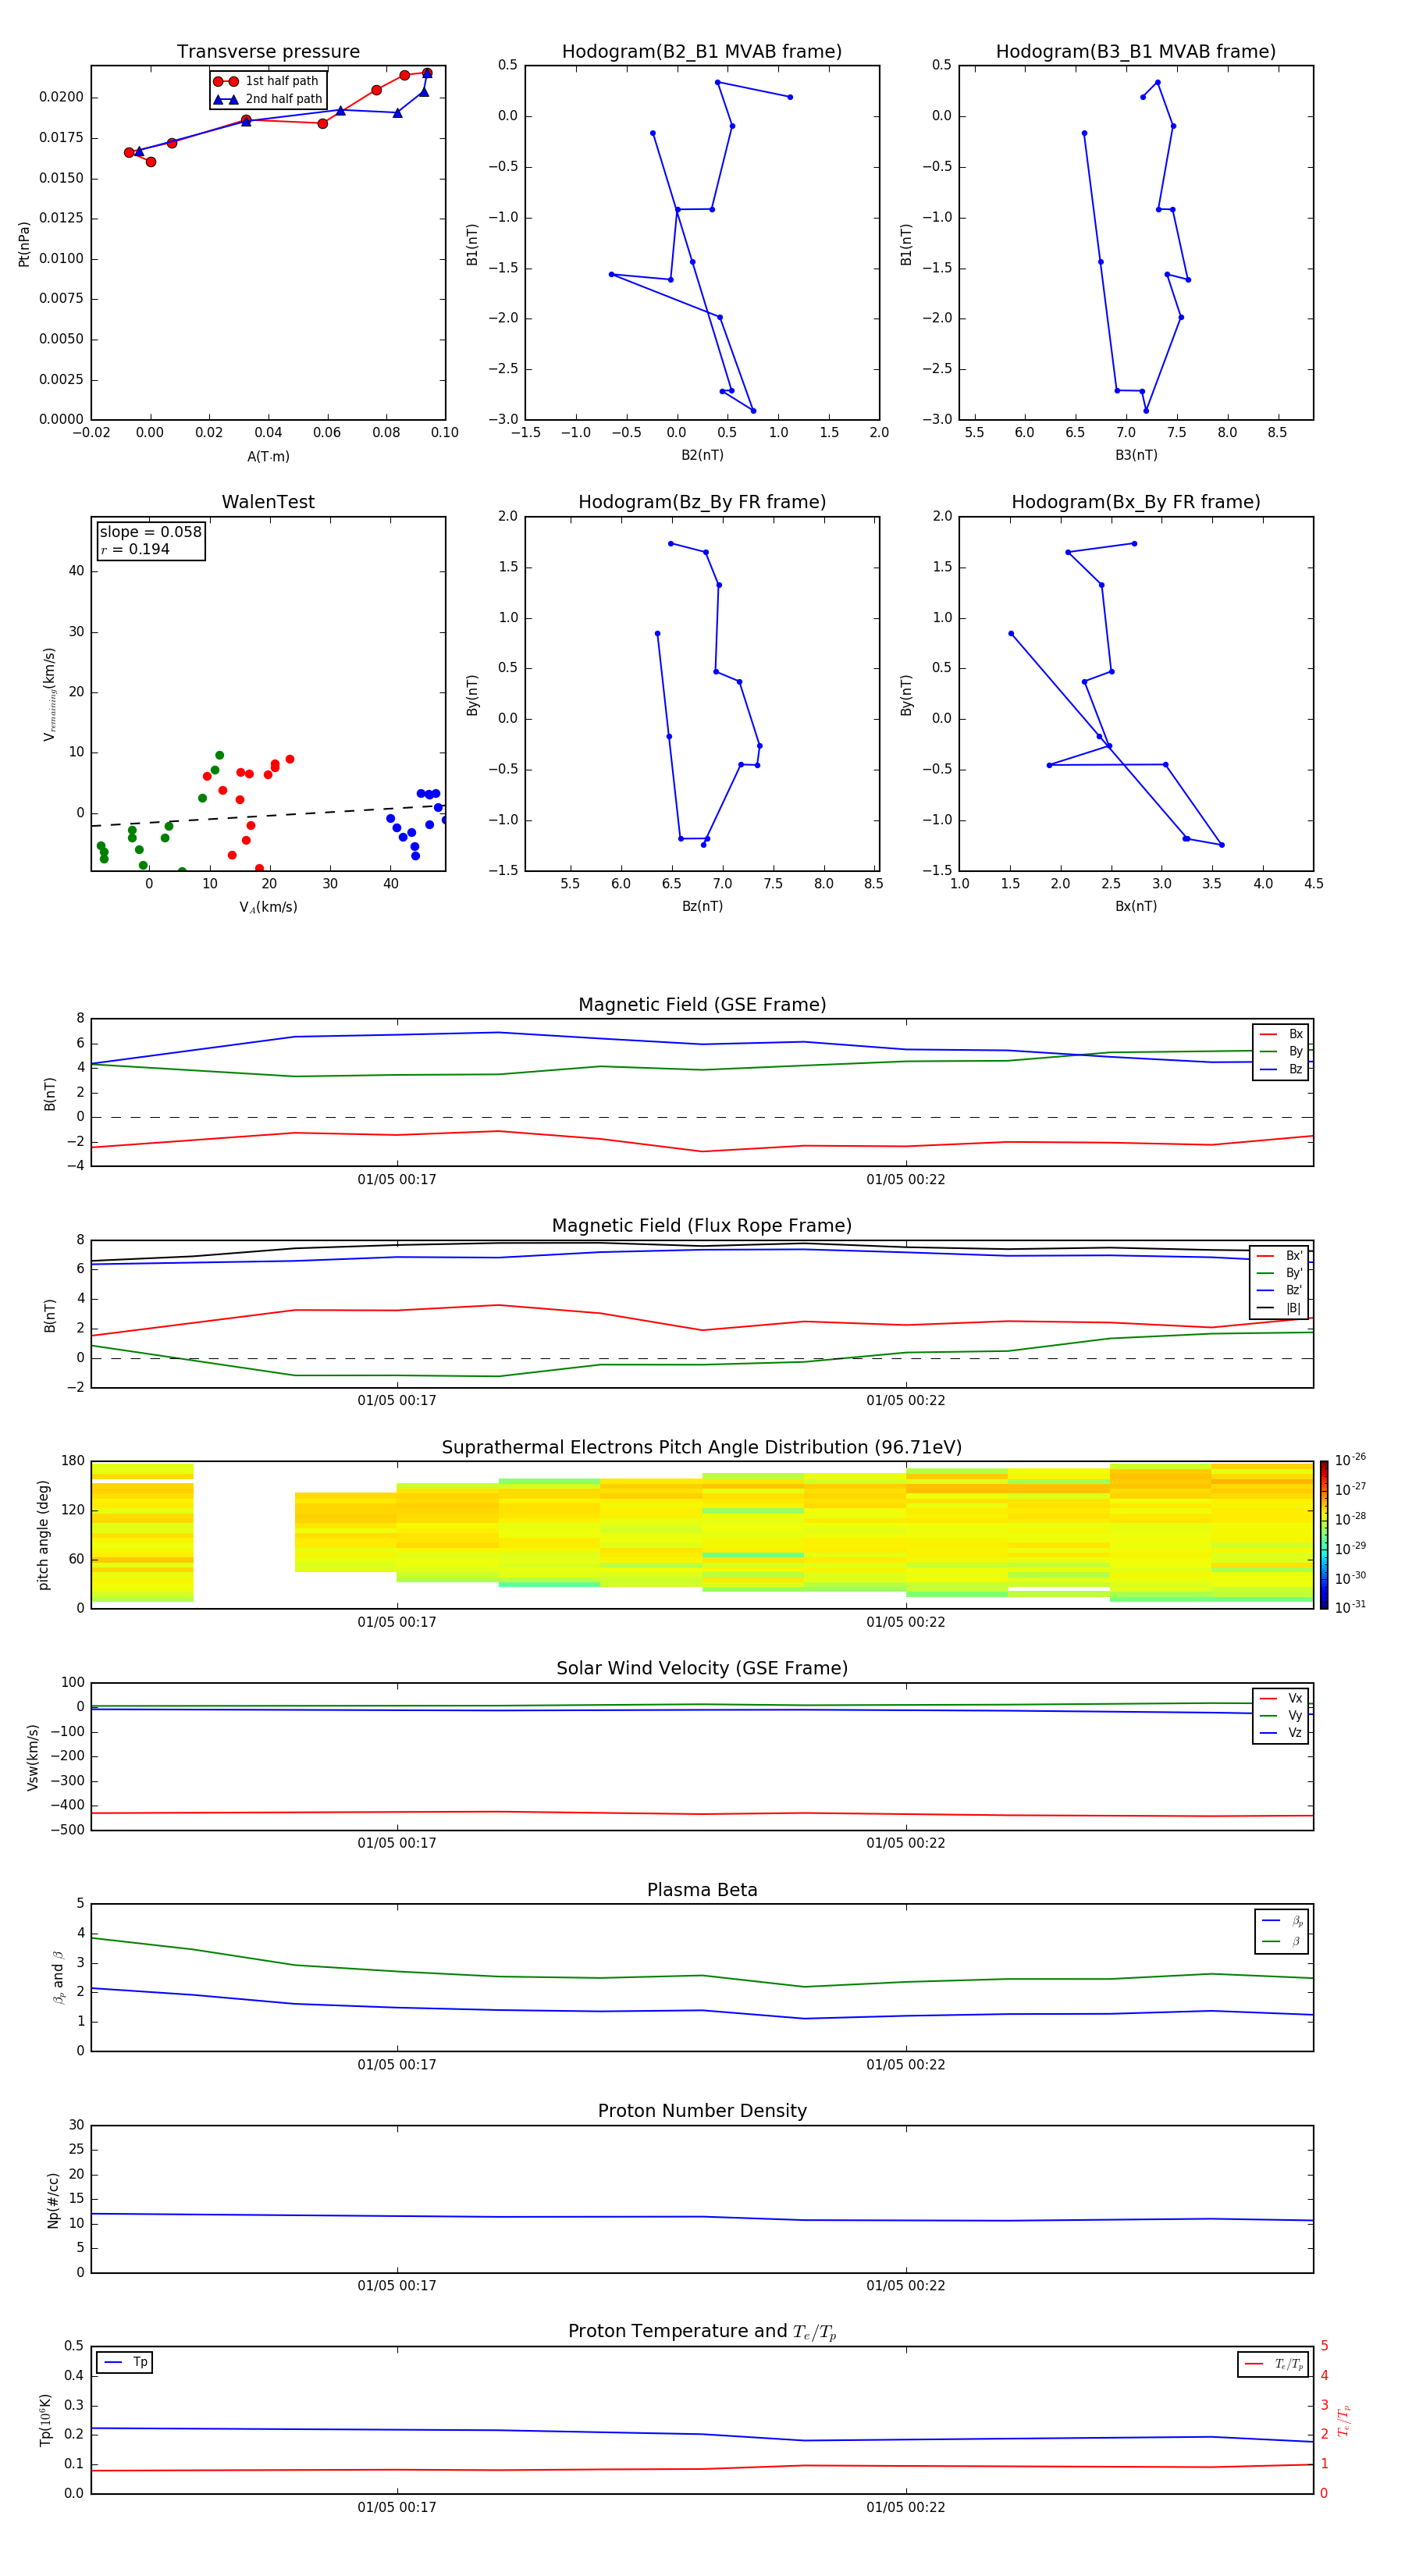1405x2576 pixels.
Task: Click the 'Hodogram(B3_B1 MVAB frame)' title
Action: point(1136,52)
